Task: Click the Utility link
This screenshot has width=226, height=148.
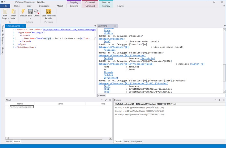Action: click(108, 33)
